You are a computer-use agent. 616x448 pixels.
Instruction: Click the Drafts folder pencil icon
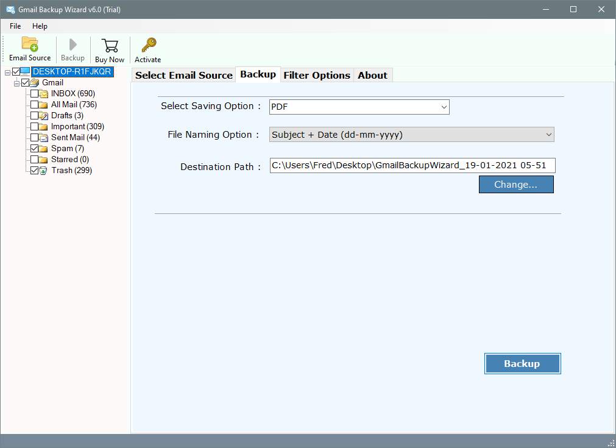point(44,116)
